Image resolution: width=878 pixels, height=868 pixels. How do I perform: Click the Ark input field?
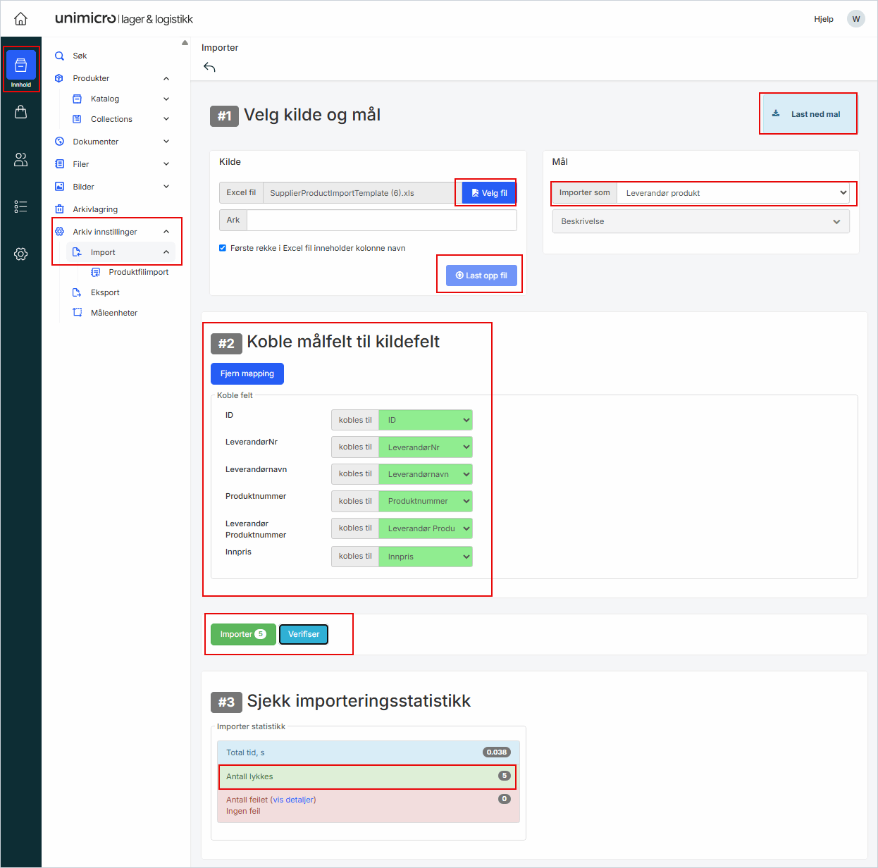(381, 221)
